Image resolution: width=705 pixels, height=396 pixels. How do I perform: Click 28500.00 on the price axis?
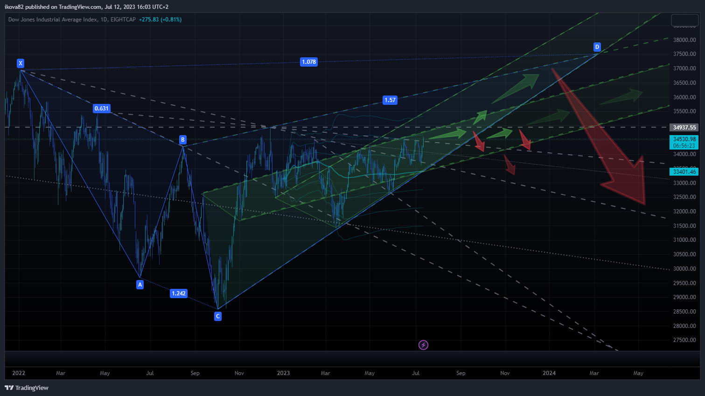[684, 312]
